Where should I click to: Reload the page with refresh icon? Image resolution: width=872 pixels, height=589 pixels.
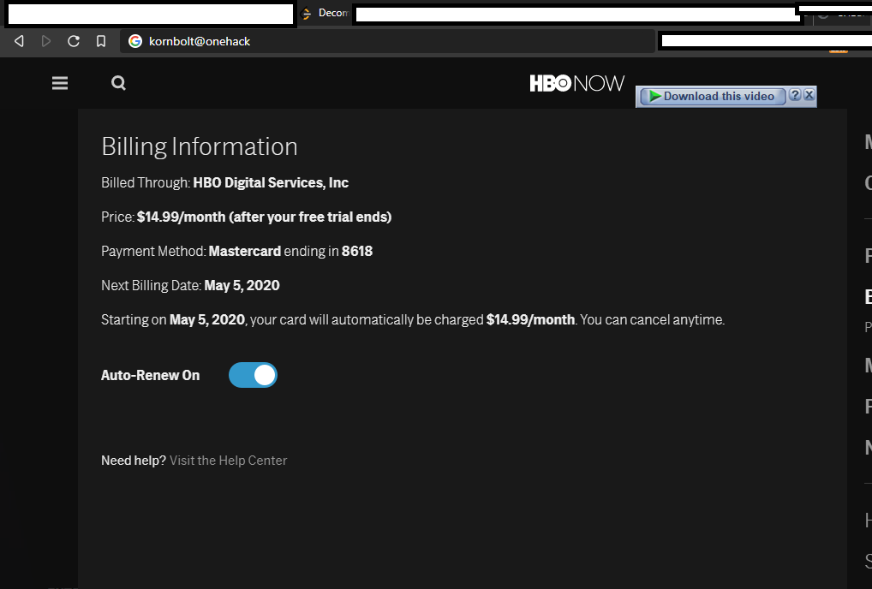click(x=74, y=41)
